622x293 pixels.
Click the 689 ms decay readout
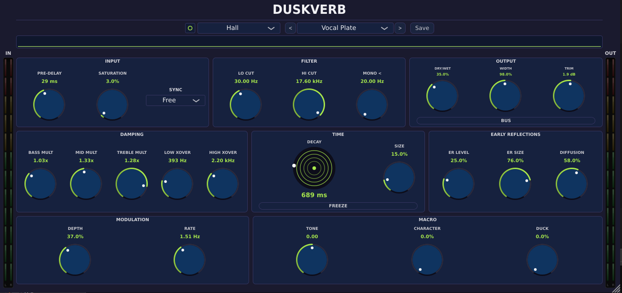click(314, 195)
